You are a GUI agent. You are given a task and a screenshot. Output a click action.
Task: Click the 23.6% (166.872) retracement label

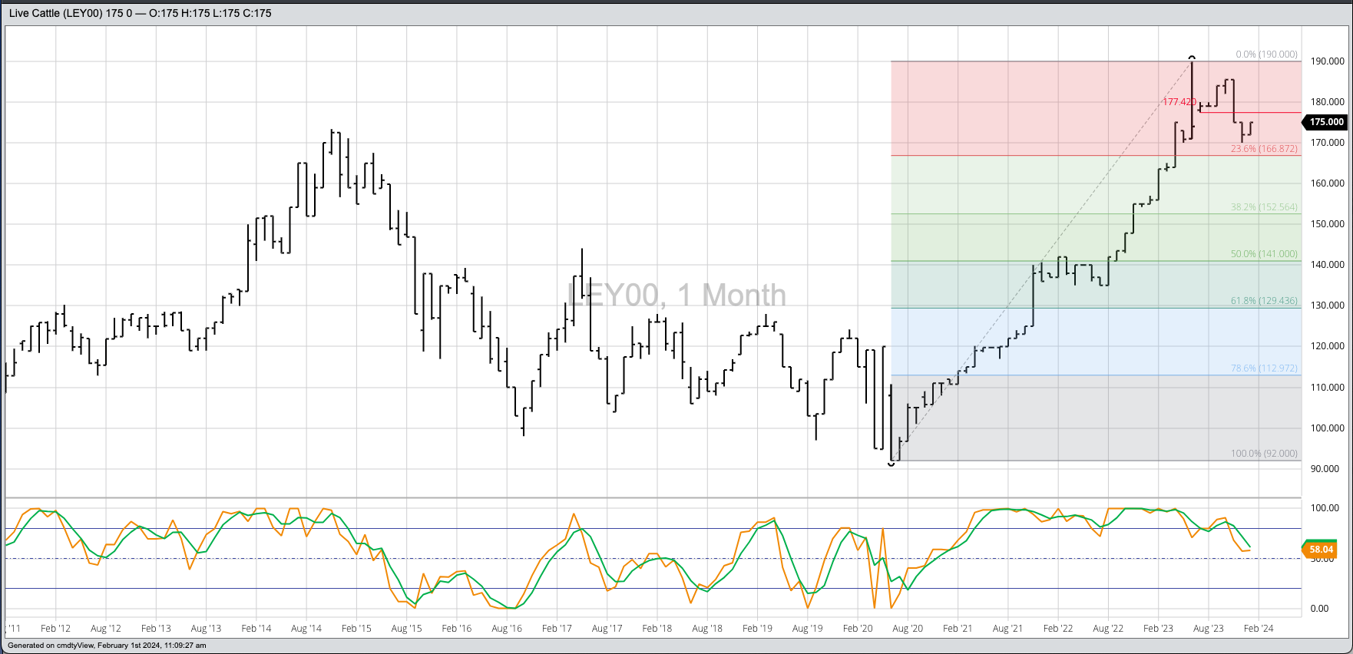click(x=1264, y=149)
